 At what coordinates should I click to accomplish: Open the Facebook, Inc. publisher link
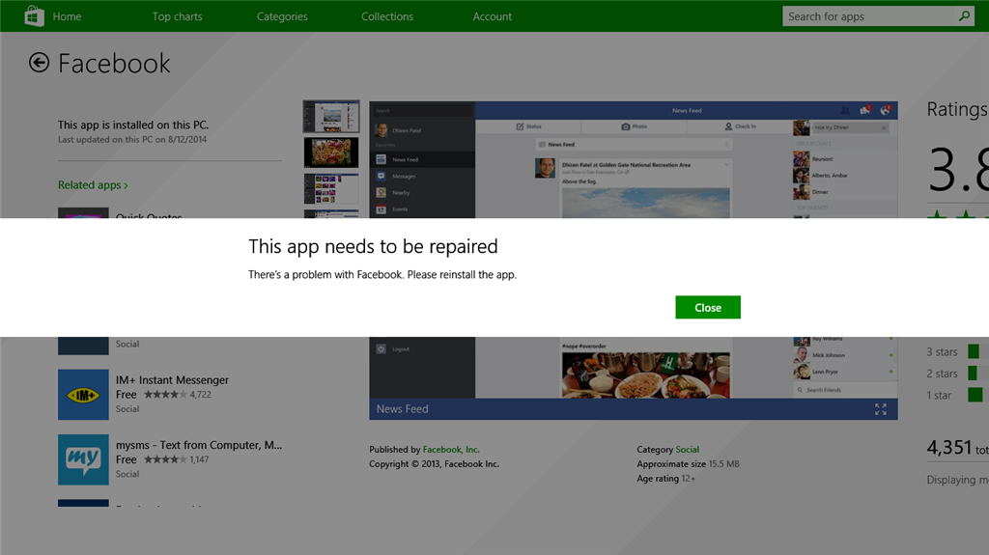click(451, 449)
